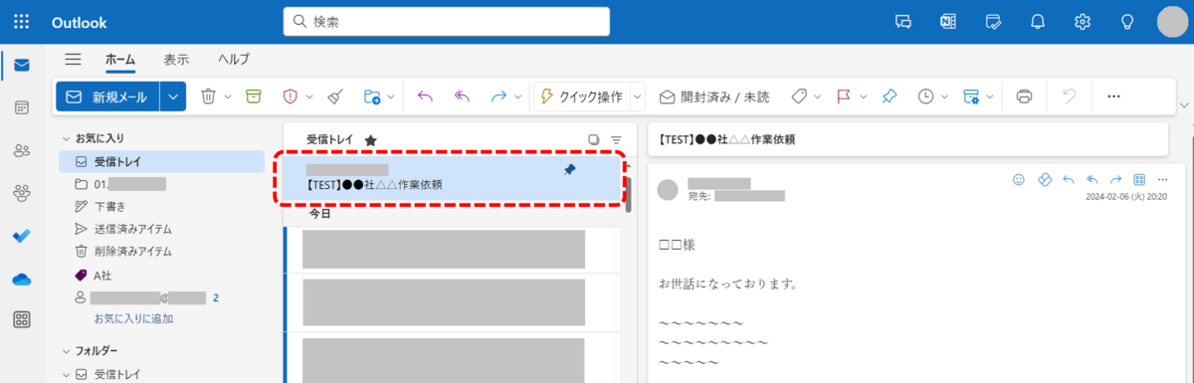Print the message with the printer icon

1024,96
